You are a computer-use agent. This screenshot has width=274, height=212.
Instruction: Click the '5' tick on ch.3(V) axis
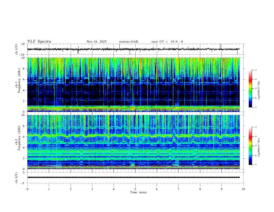click(x=24, y=173)
